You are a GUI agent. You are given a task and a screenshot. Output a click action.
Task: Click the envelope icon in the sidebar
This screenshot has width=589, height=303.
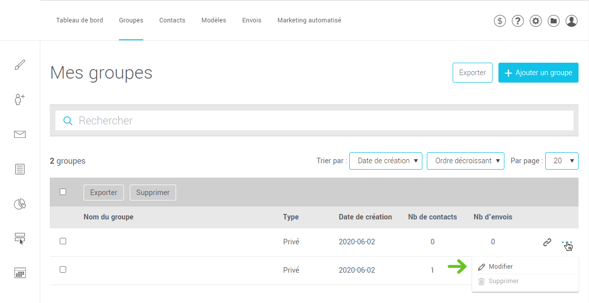tap(20, 134)
